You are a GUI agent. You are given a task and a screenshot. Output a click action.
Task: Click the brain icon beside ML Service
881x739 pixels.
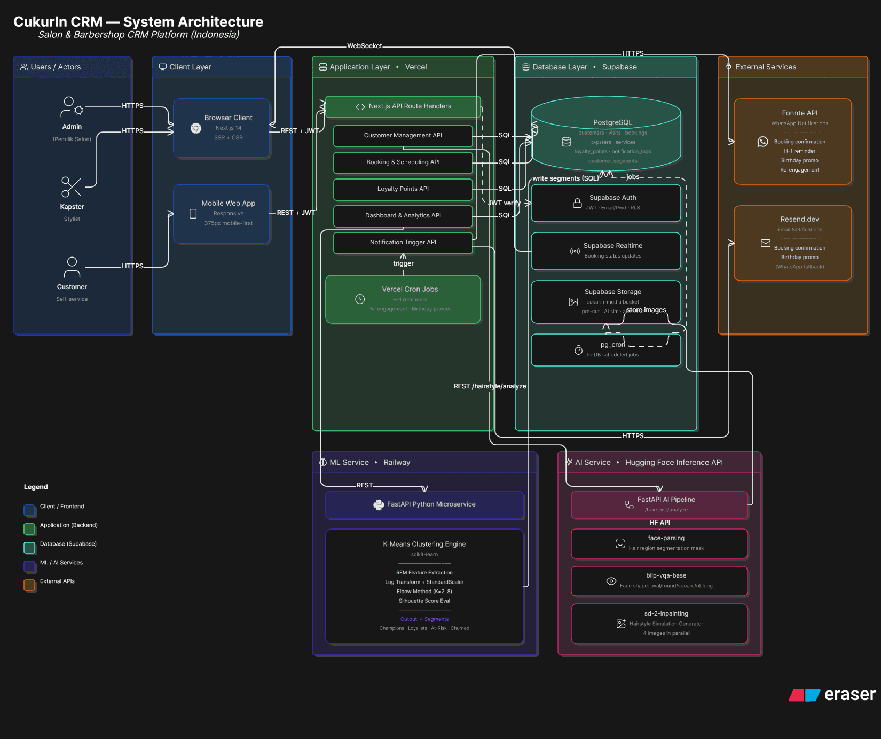pyautogui.click(x=323, y=462)
